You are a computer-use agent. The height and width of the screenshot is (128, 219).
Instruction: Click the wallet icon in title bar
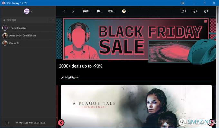(182, 3)
